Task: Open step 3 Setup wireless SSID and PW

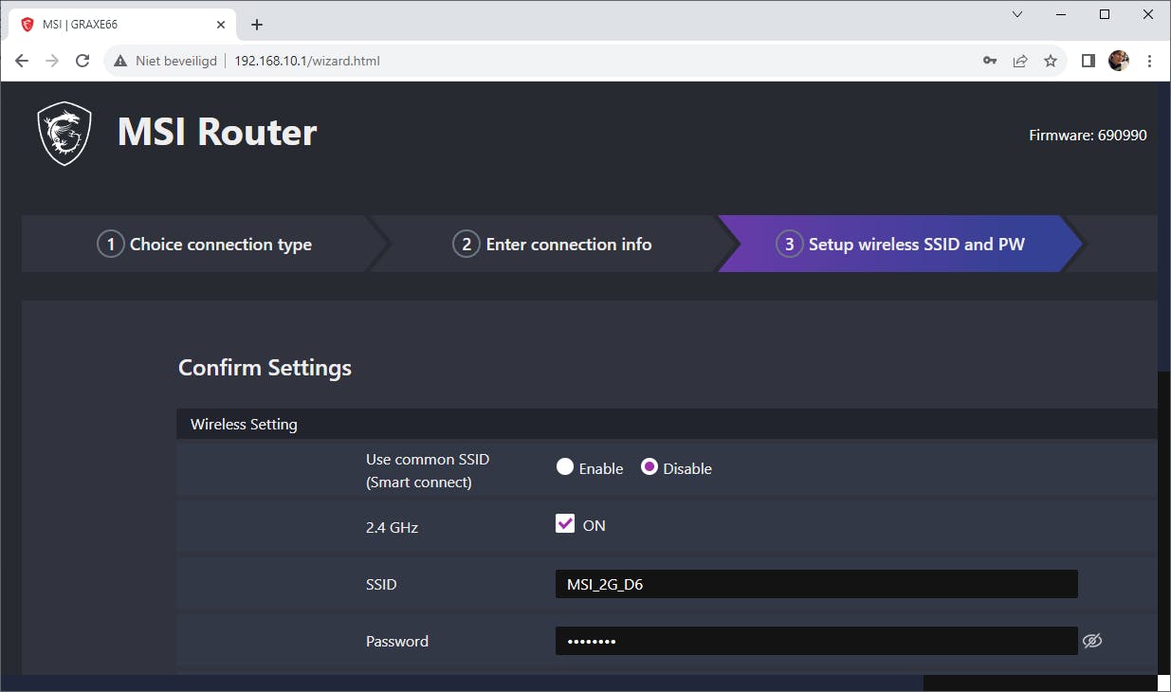Action: tap(900, 244)
